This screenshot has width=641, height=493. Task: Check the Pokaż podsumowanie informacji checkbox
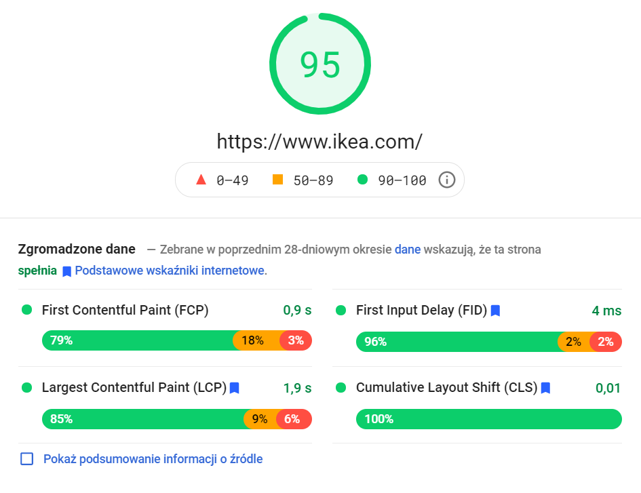tap(27, 458)
